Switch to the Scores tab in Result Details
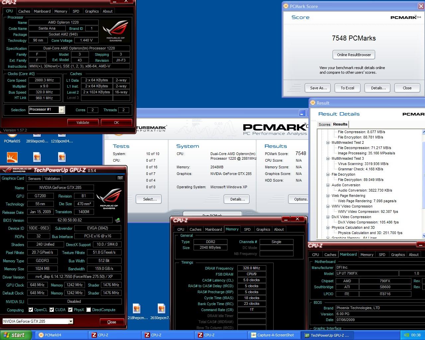Image resolution: width=425 pixels, height=340 pixels. point(324,125)
